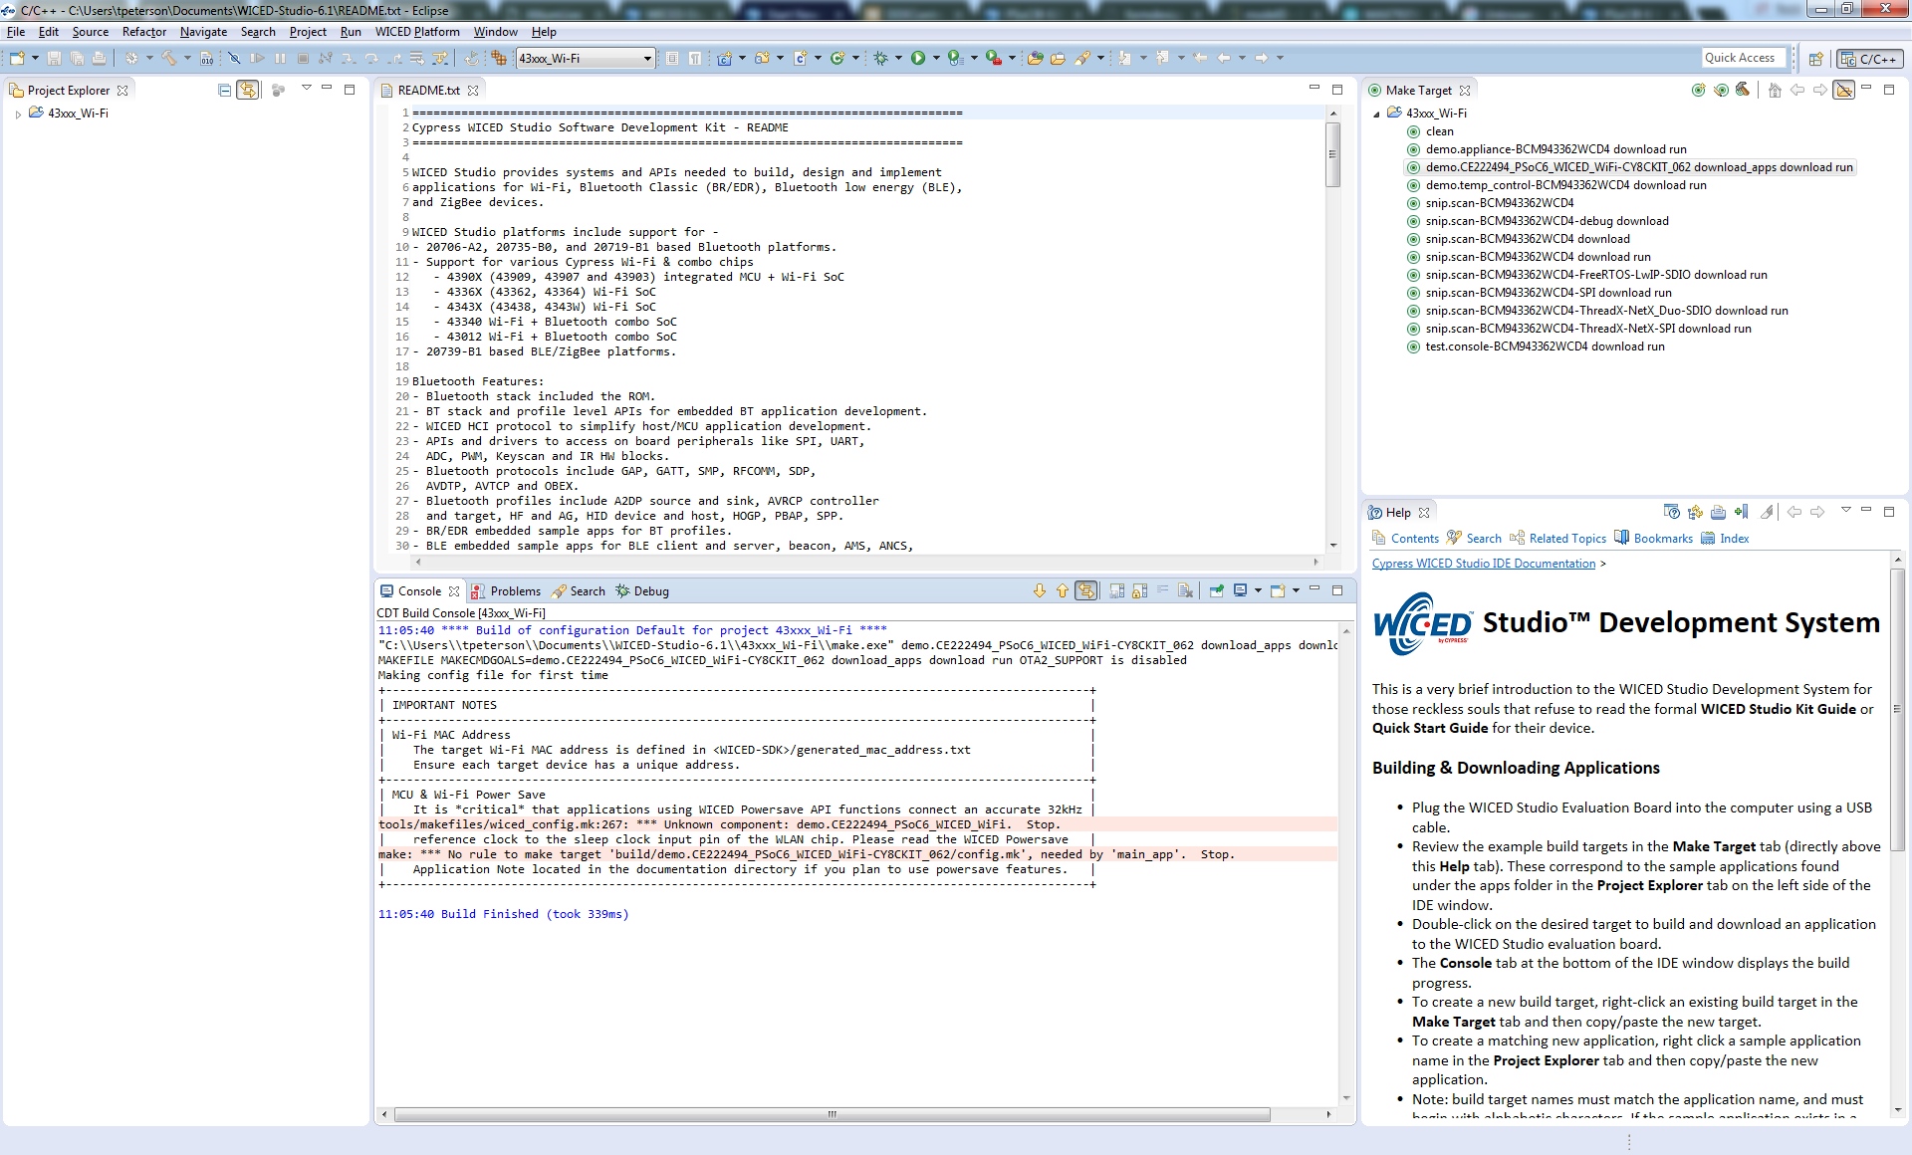Click Contents link in Help view
This screenshot has height=1155, width=1912.
point(1406,539)
